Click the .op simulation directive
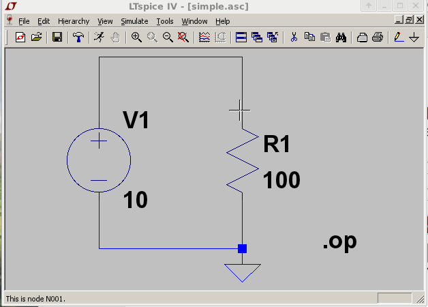 339,242
